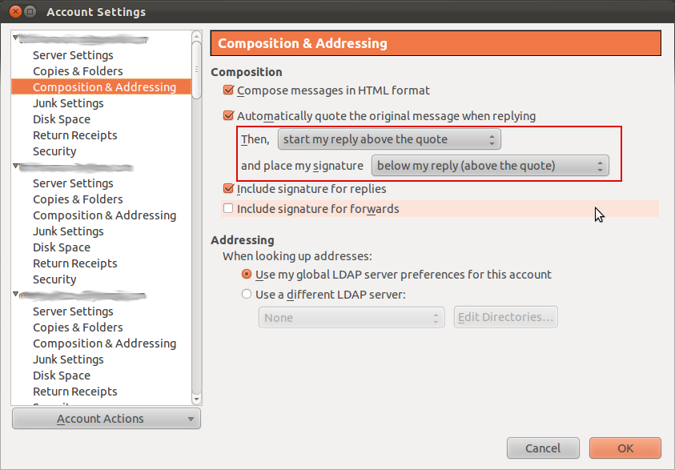Open the Account Actions dropdown button
675x470 pixels.
pos(106,419)
